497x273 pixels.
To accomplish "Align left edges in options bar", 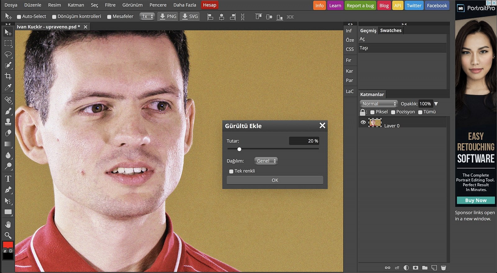I will click(210, 17).
